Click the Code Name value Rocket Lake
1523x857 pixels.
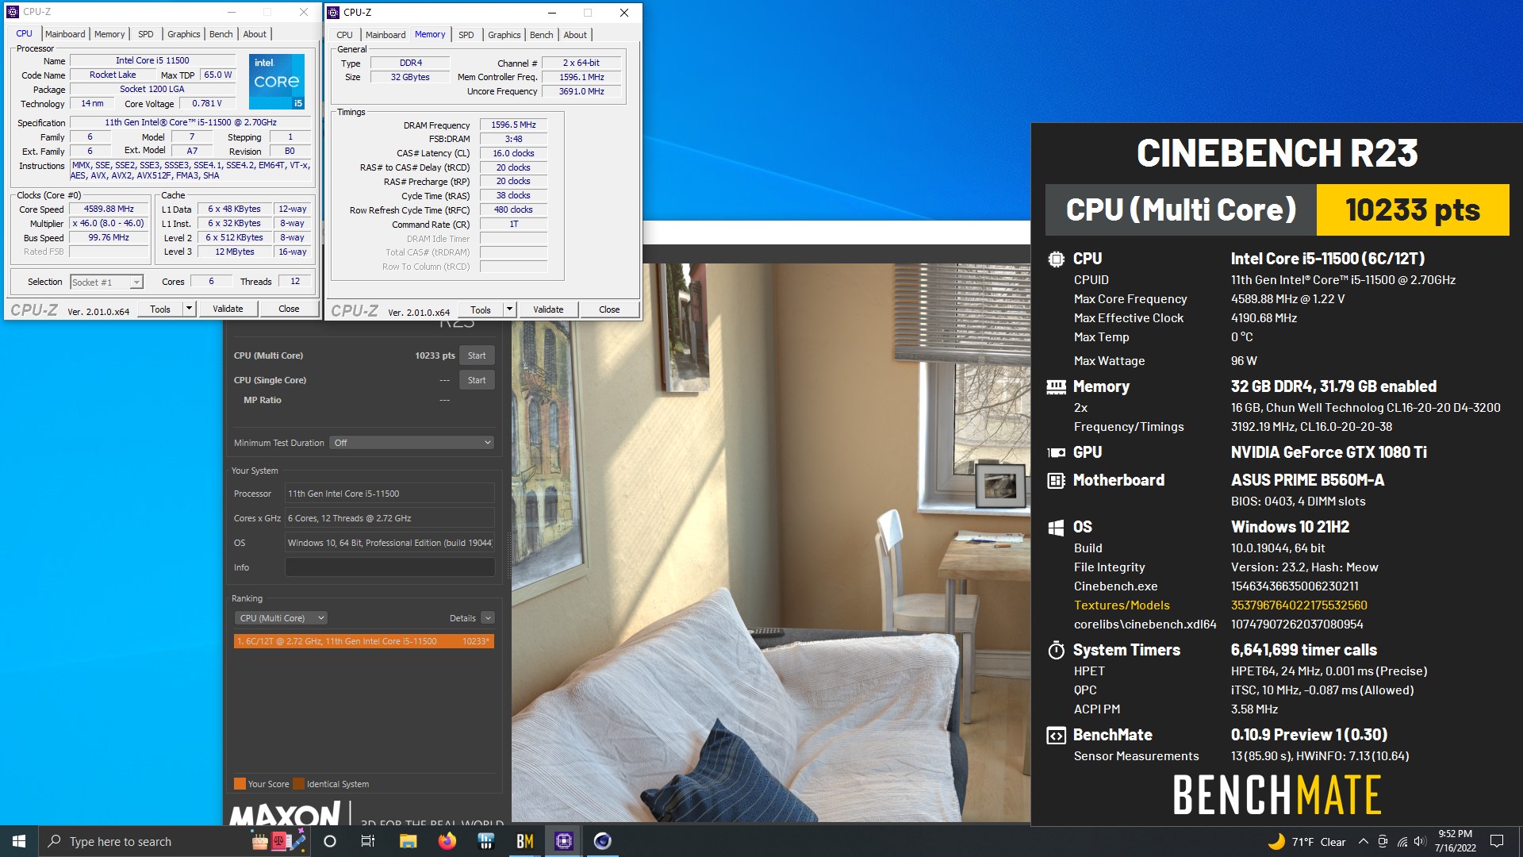[x=113, y=75]
